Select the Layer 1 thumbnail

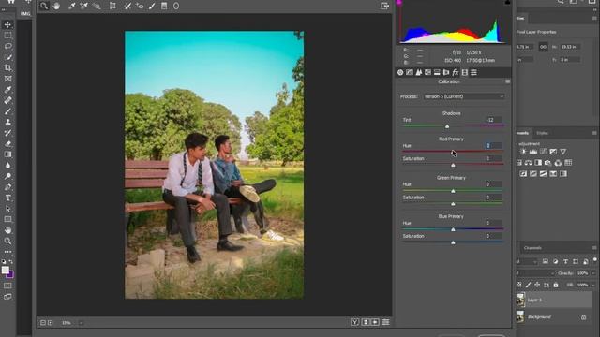click(x=520, y=300)
